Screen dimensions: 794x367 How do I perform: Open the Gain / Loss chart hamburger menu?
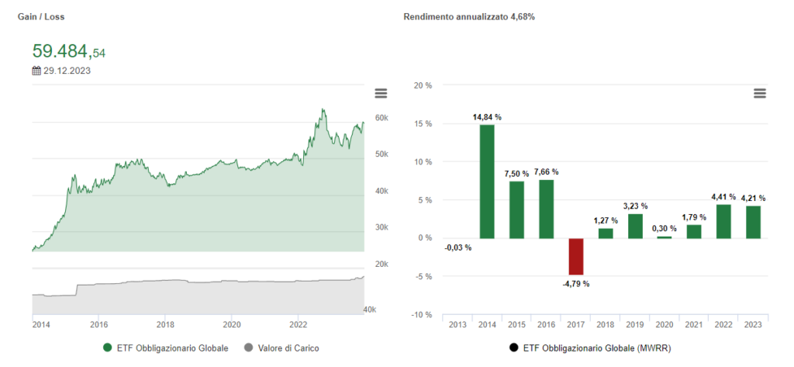pyautogui.click(x=380, y=93)
